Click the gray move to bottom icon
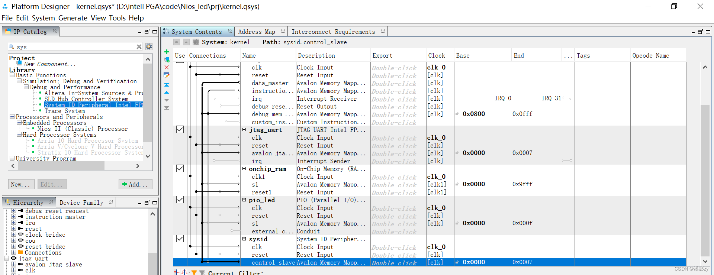The height and width of the screenshot is (275, 714). (167, 108)
